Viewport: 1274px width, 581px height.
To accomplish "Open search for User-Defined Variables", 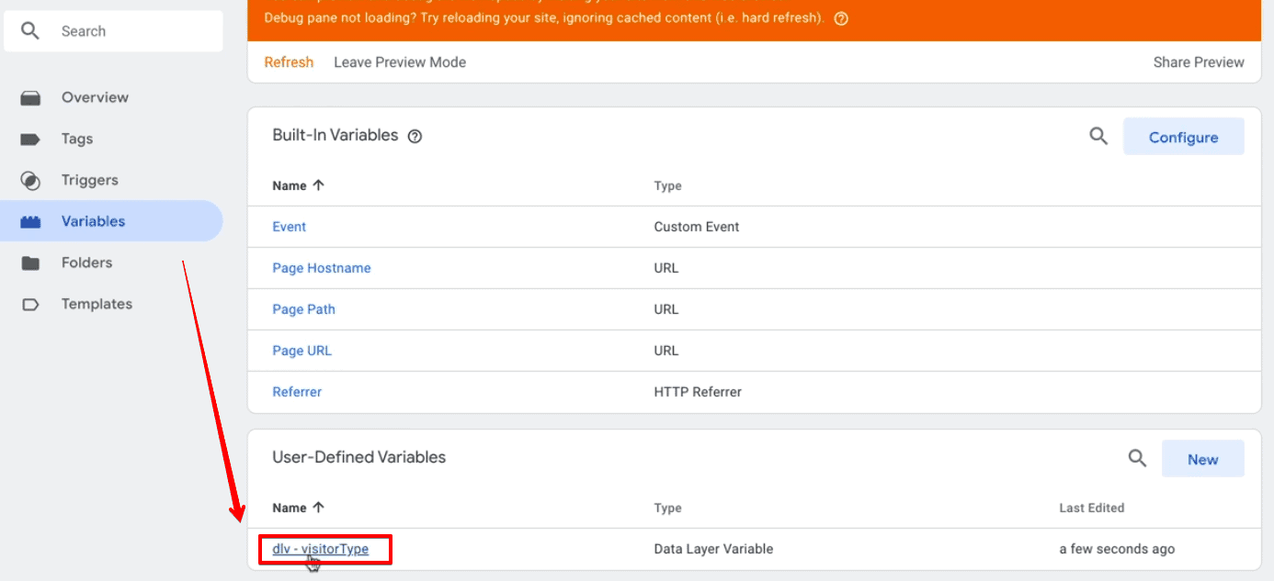I will (x=1137, y=457).
